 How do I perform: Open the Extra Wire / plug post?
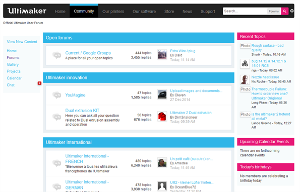click(183, 51)
